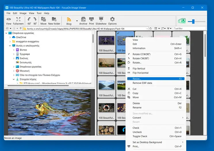
Task: Choose Uncheck in context menu
Action: [x=156, y=132]
